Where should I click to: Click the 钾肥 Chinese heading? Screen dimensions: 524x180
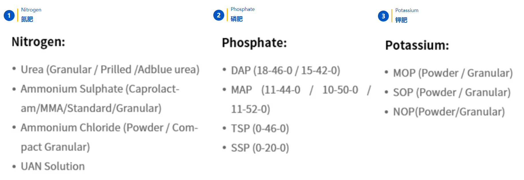401,20
